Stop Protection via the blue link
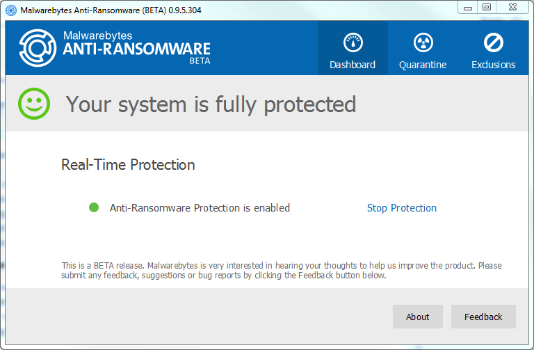Image resolution: width=534 pixels, height=350 pixels. point(402,208)
